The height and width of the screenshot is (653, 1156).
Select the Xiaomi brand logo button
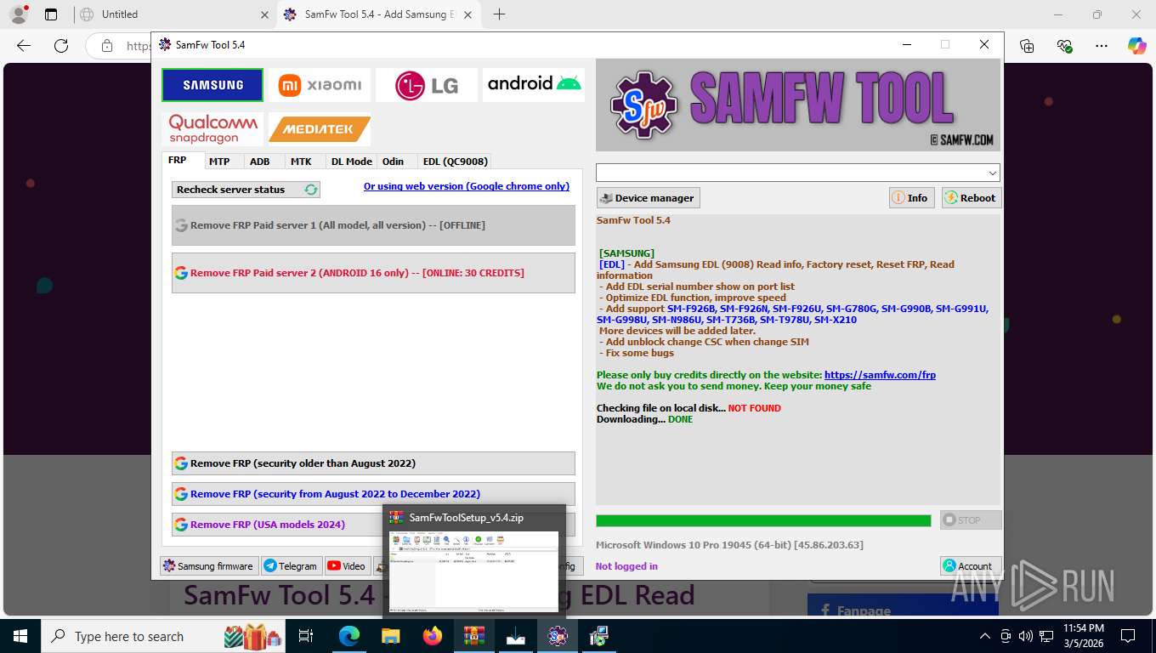(x=320, y=85)
